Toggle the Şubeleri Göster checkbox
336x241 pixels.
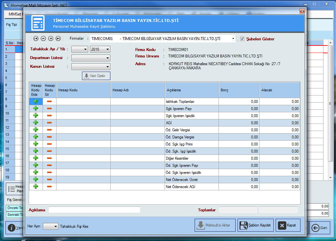click(242, 39)
